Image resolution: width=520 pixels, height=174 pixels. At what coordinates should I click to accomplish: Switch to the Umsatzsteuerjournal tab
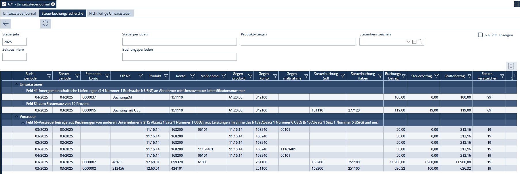(x=19, y=14)
